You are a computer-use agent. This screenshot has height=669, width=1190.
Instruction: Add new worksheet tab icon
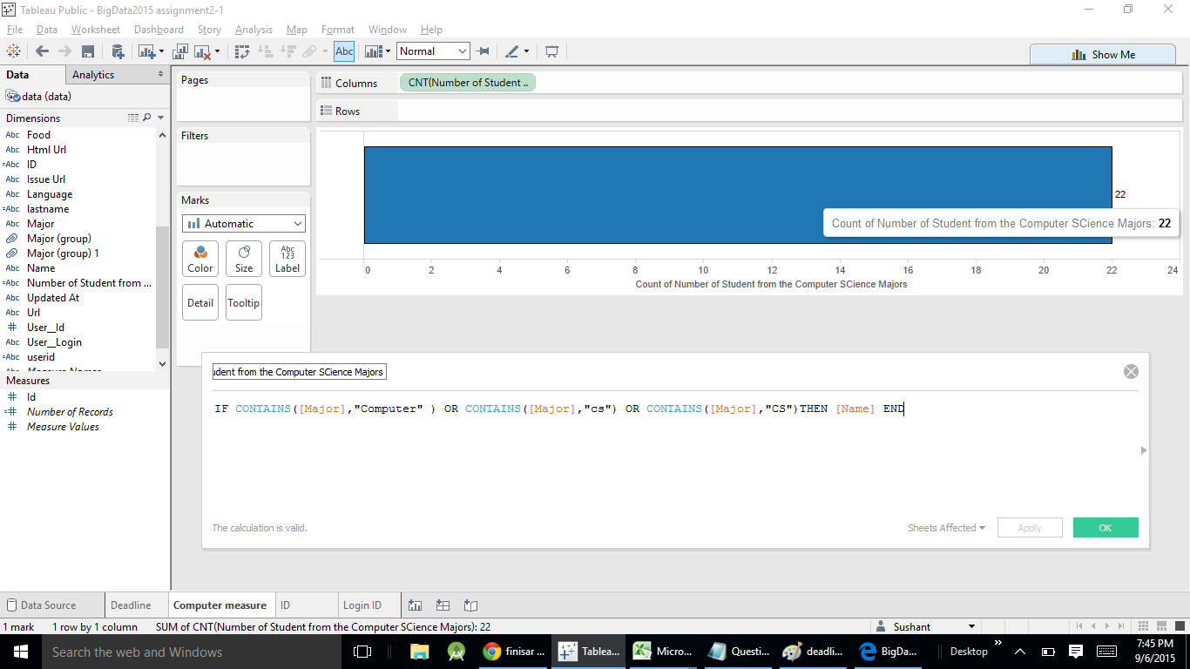point(416,605)
